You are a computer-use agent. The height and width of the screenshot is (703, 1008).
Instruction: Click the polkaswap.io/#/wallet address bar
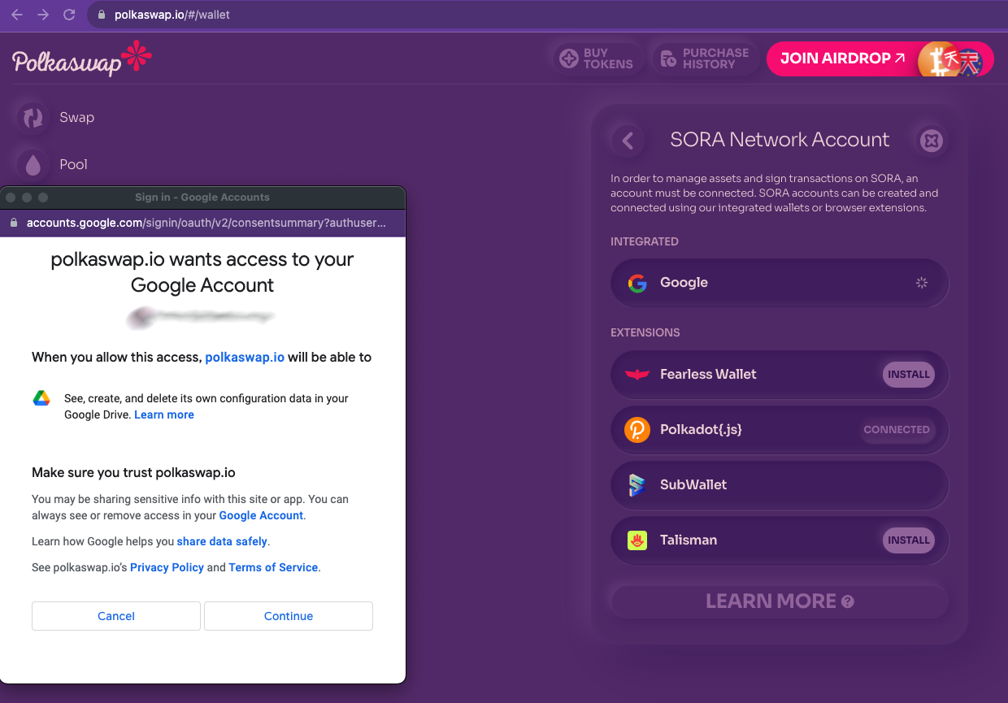(x=172, y=15)
